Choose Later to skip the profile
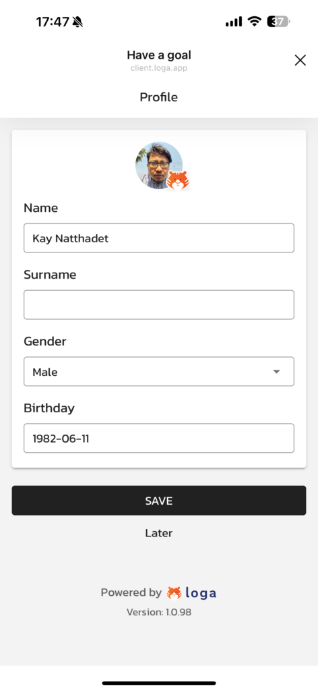Screen dimensions: 318x691 tap(159, 533)
